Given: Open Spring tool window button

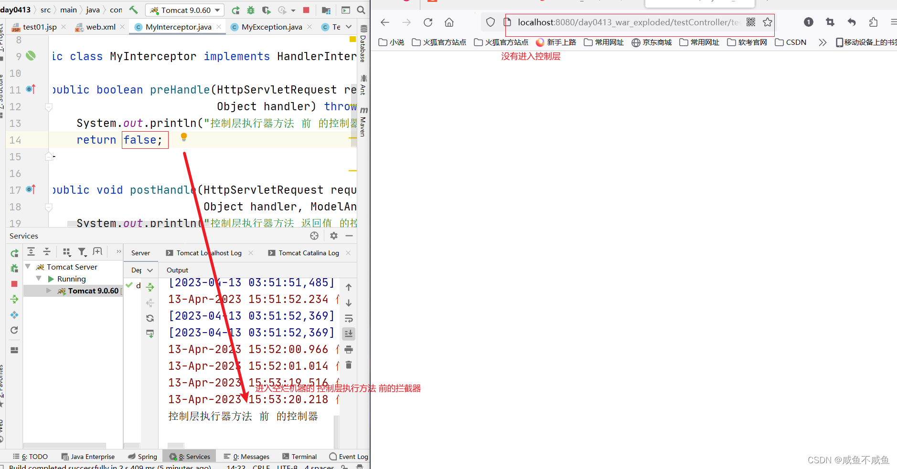Looking at the screenshot, I should [x=142, y=457].
